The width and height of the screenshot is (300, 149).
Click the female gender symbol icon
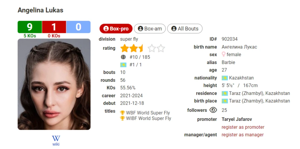click(224, 55)
